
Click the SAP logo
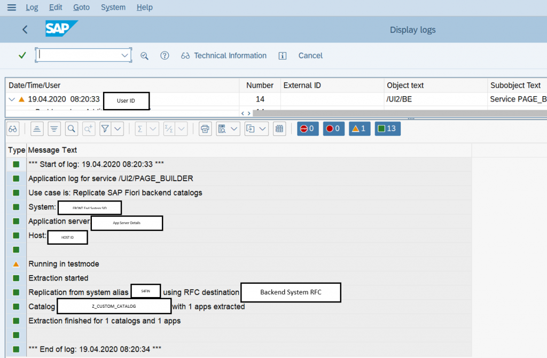[x=61, y=29]
